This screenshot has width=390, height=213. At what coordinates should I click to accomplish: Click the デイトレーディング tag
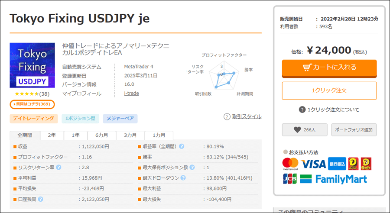pos(33,119)
